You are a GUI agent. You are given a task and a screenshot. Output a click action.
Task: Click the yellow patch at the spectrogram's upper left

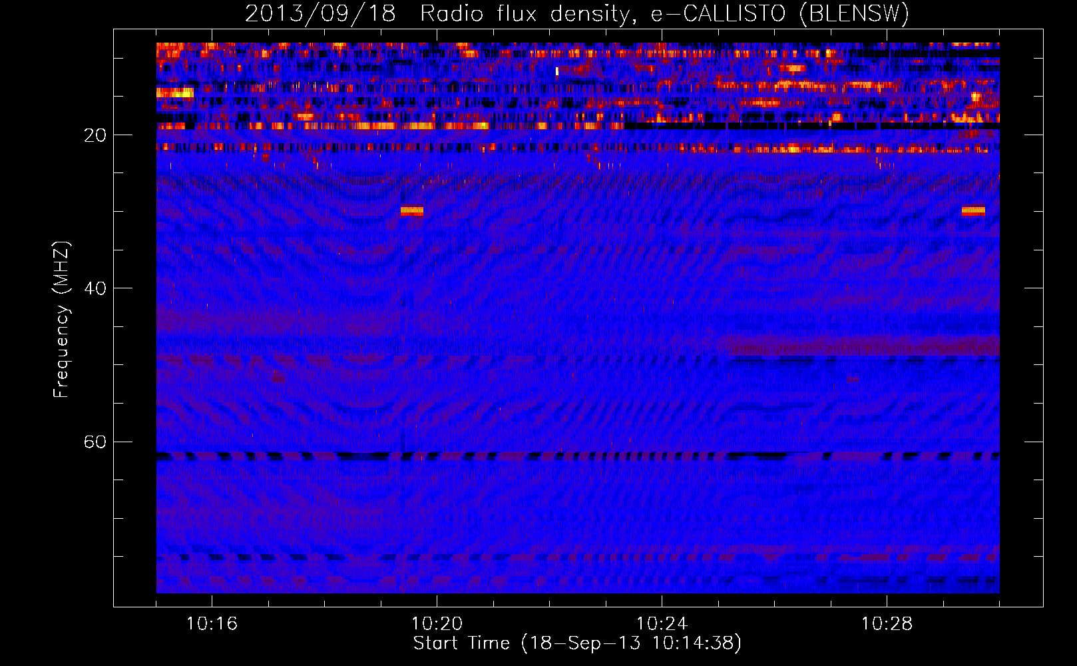pyautogui.click(x=175, y=93)
